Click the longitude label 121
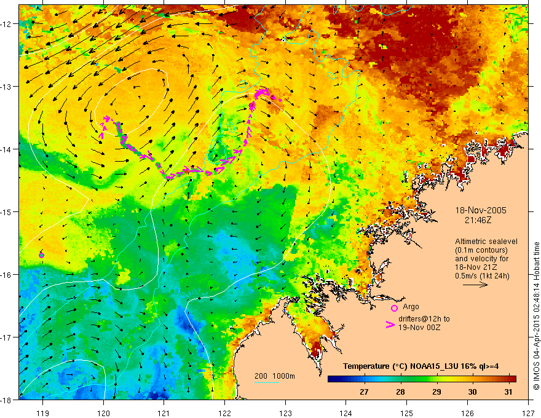This screenshot has height=418, width=541. (x=164, y=413)
